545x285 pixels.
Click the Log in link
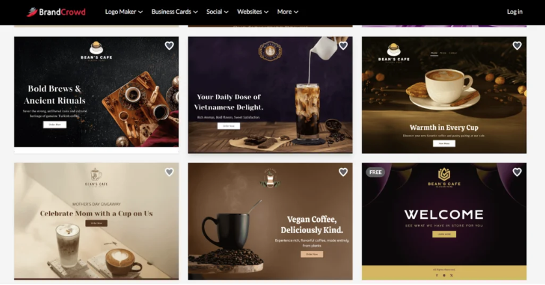514,12
